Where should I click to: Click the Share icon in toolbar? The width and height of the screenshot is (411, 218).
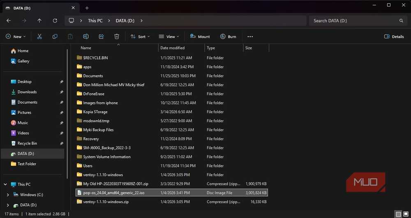(101, 37)
